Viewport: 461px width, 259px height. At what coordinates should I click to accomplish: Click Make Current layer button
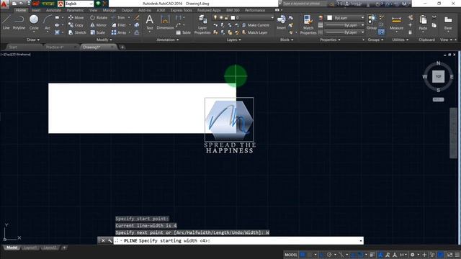tap(256, 25)
